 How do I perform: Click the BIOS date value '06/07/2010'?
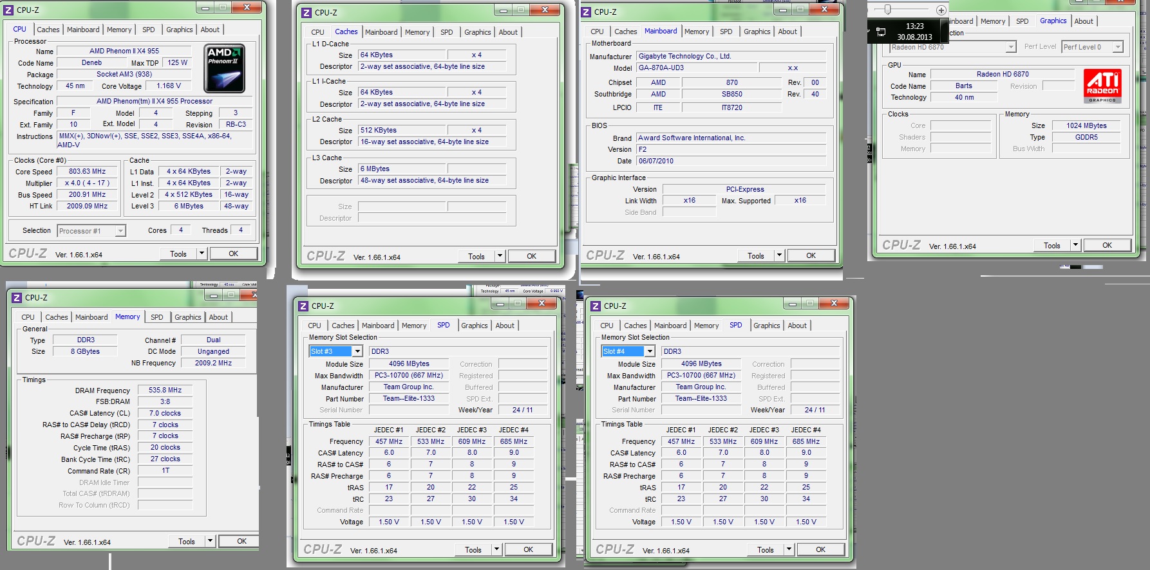point(731,161)
